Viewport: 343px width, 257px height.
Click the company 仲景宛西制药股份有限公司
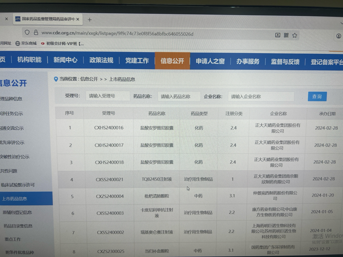coord(275,195)
